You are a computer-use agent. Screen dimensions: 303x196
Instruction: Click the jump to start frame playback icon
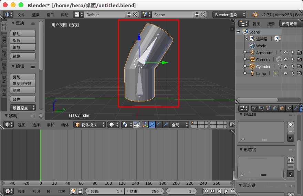coord(206,192)
